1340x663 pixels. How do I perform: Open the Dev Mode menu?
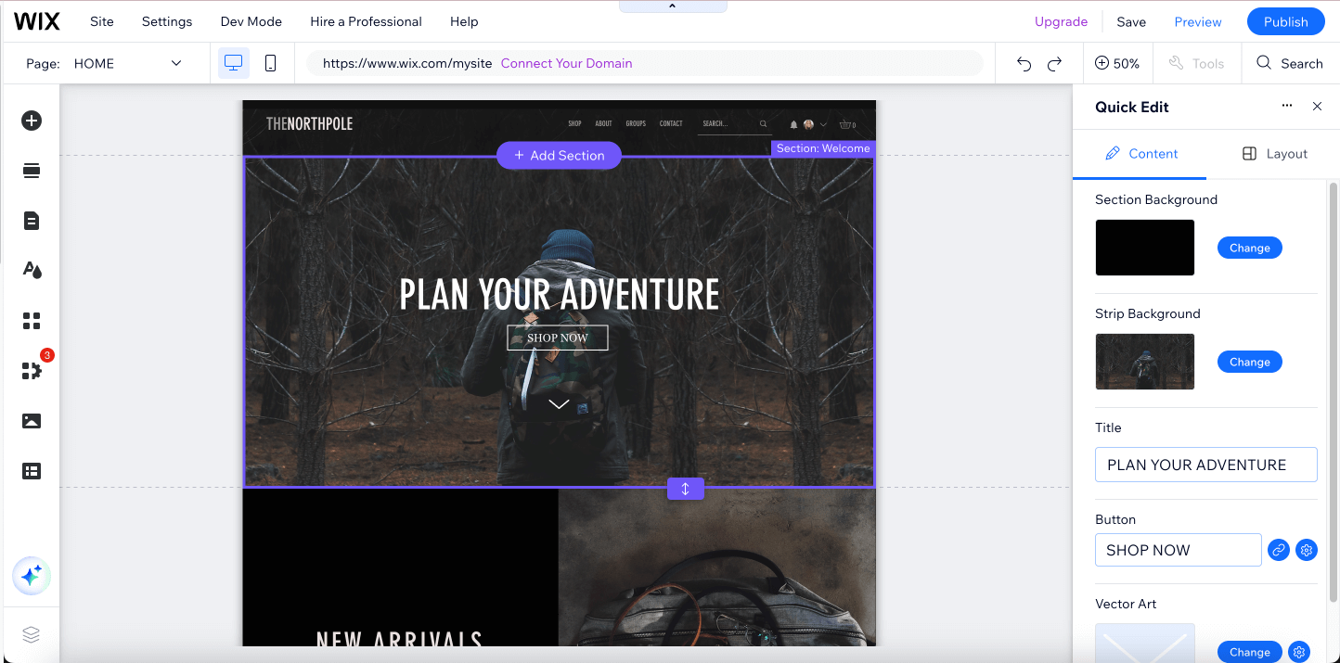251,21
